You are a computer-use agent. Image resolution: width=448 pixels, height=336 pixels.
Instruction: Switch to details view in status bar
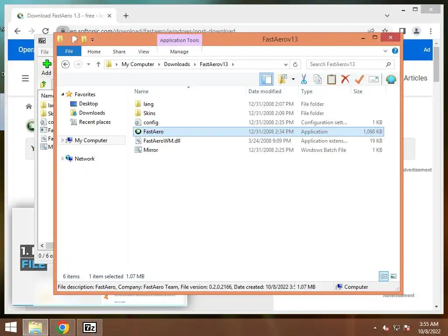pyautogui.click(x=384, y=276)
